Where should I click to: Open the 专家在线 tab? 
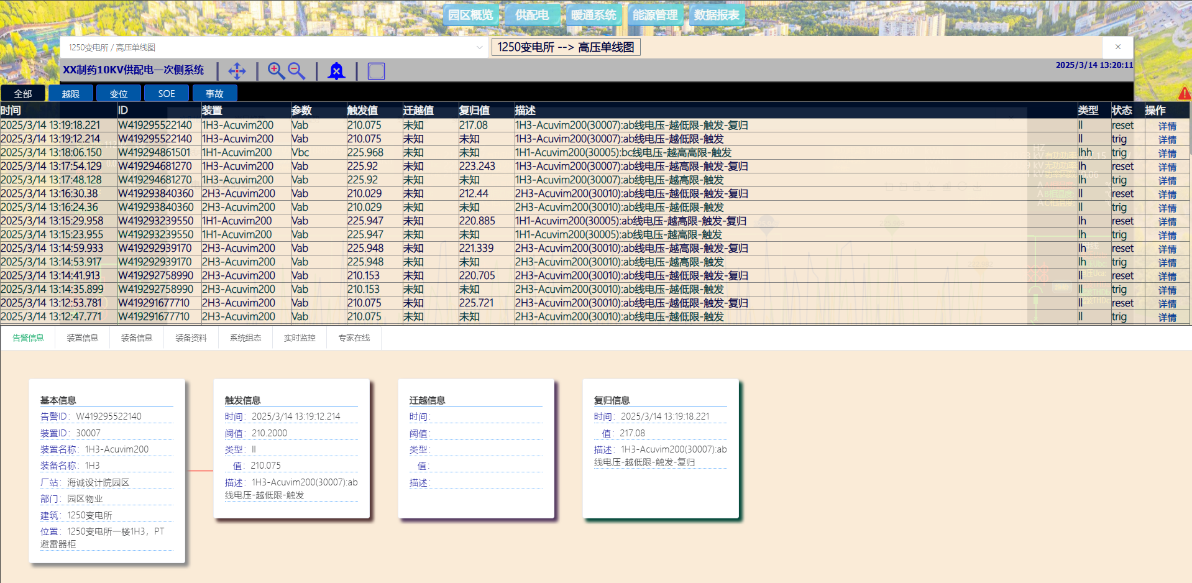[x=354, y=338]
